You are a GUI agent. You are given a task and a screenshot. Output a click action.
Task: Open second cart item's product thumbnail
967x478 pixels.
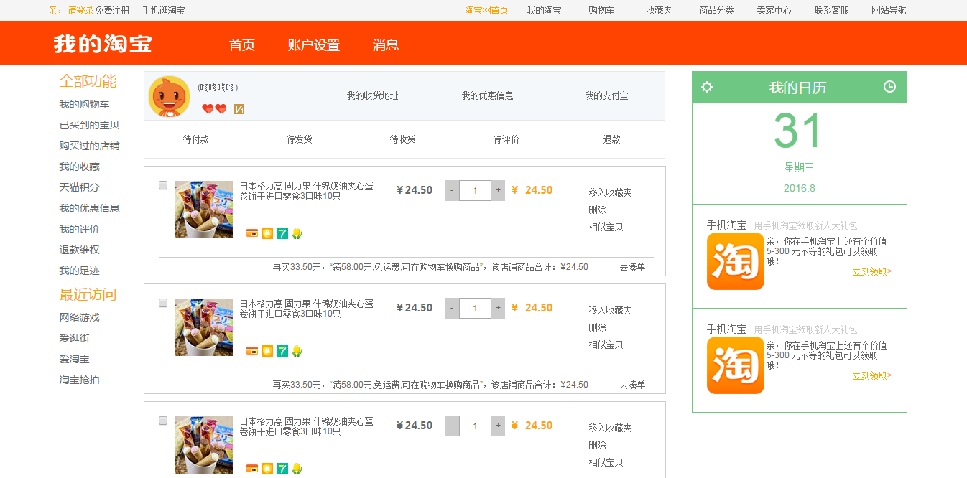pos(204,327)
